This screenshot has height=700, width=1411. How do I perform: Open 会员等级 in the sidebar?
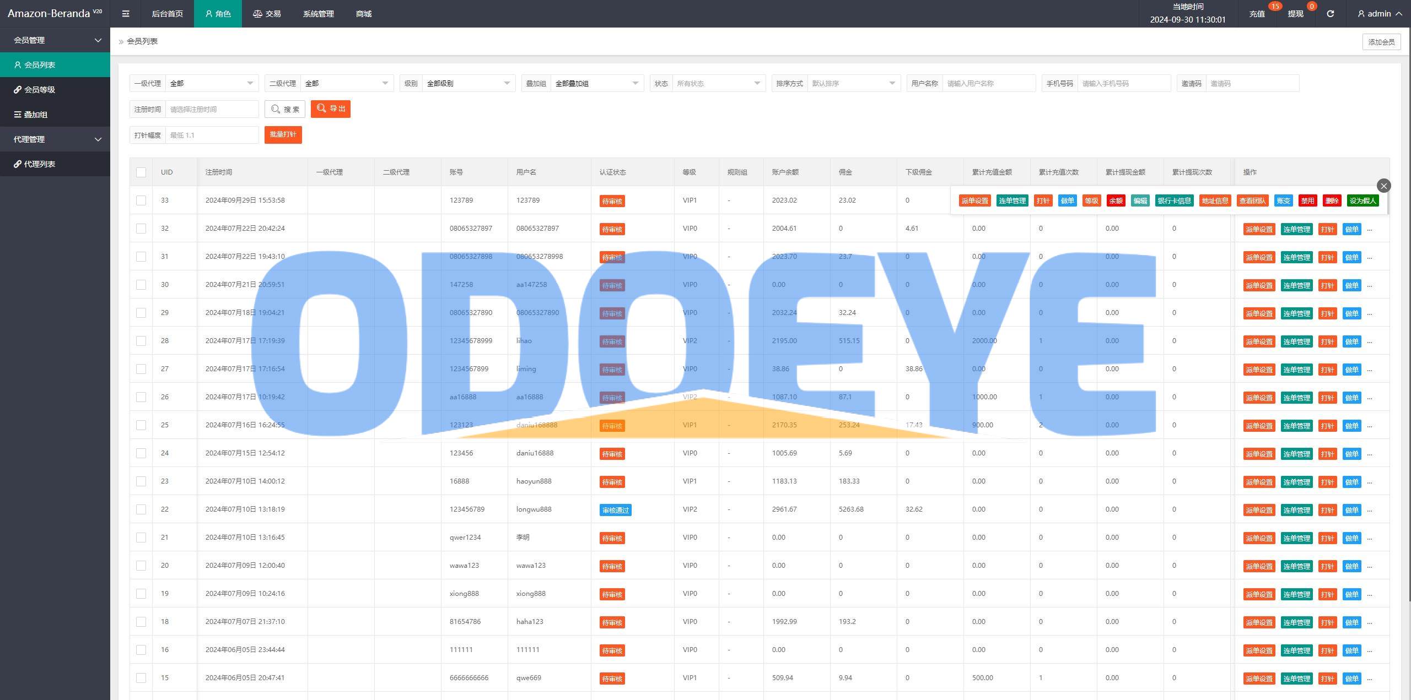(55, 90)
